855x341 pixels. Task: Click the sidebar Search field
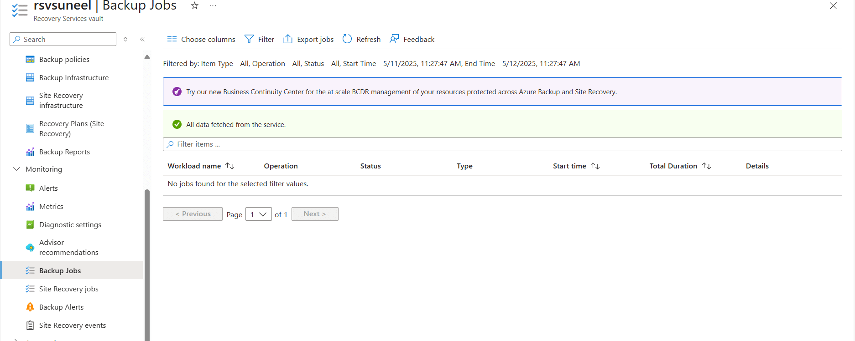click(x=63, y=39)
